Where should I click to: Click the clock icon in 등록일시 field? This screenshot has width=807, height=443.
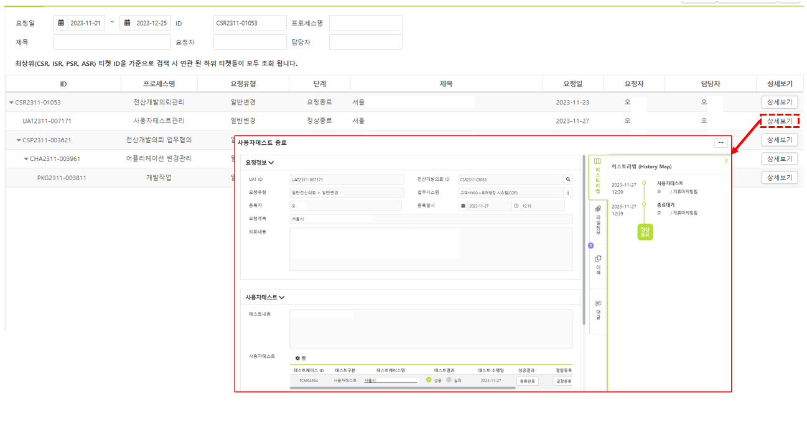516,206
